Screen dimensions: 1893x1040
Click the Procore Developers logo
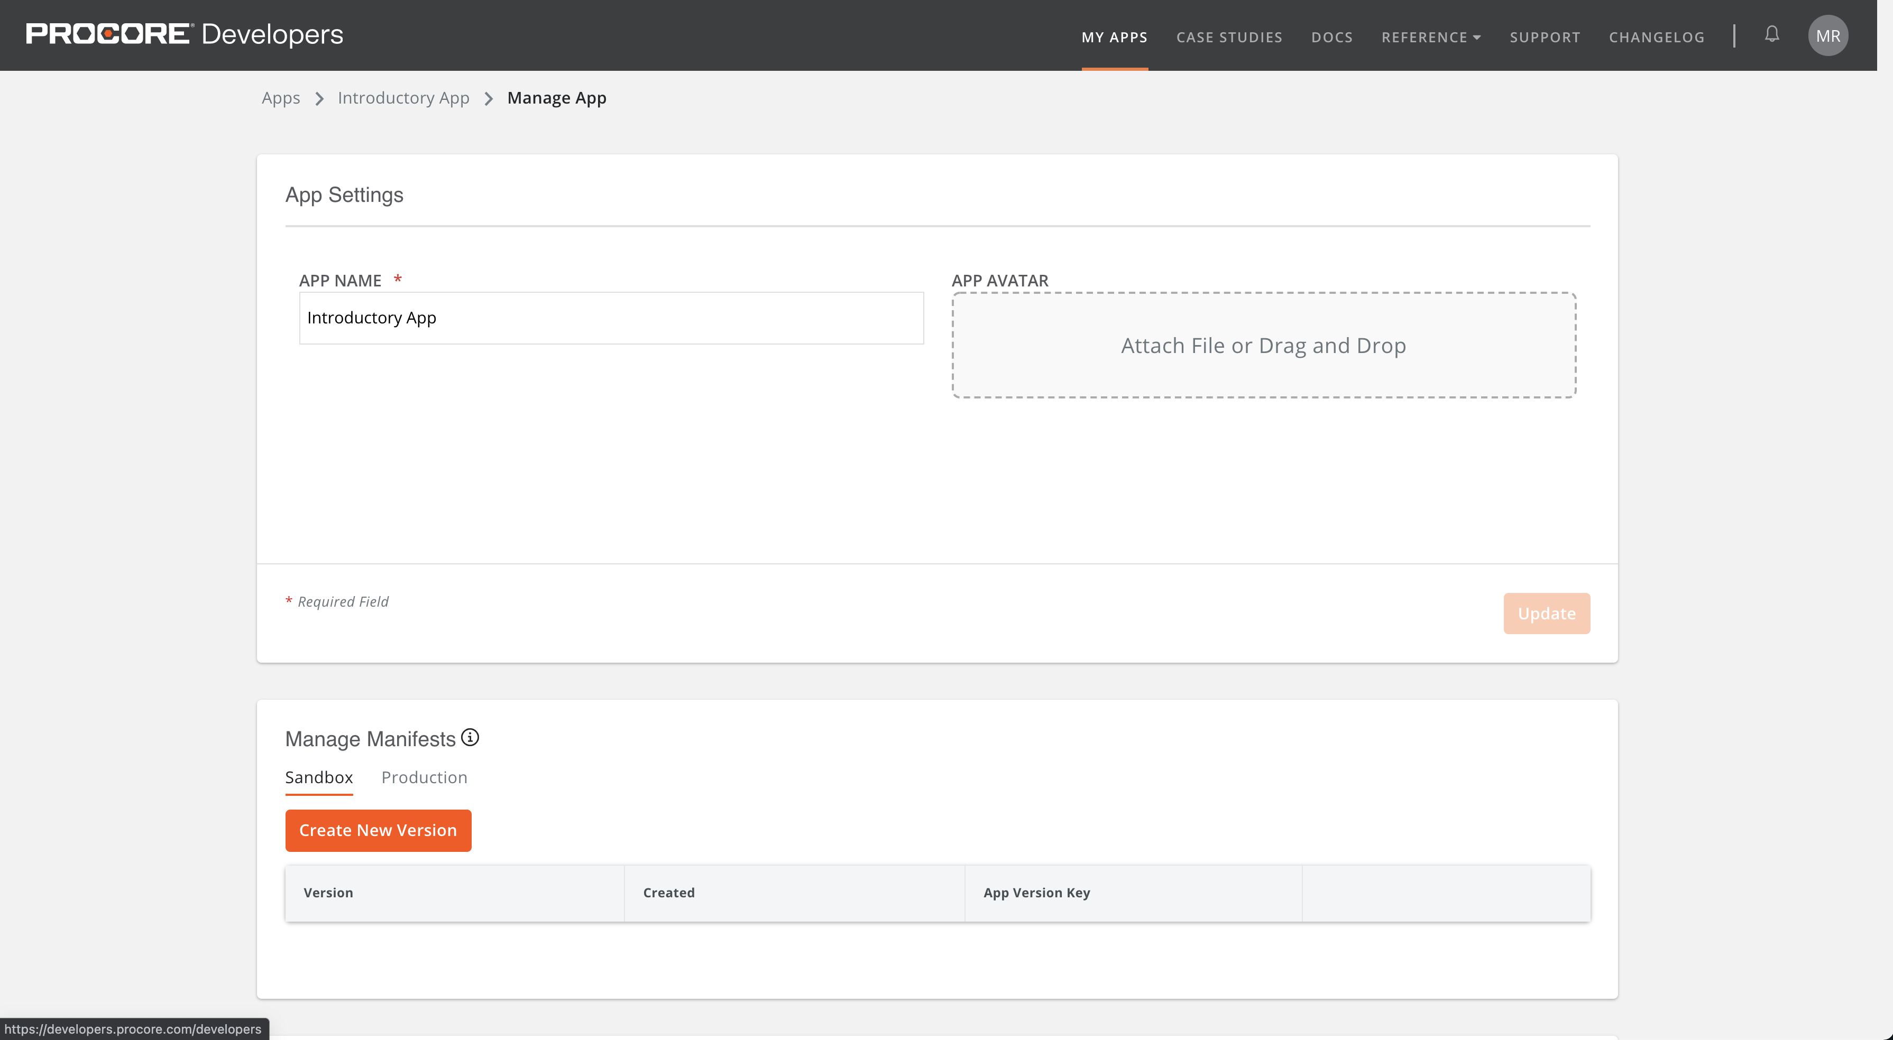185,34
